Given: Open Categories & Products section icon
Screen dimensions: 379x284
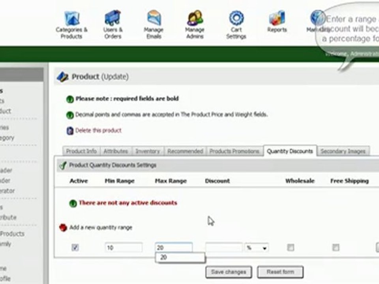Looking at the screenshot, I should click(72, 19).
